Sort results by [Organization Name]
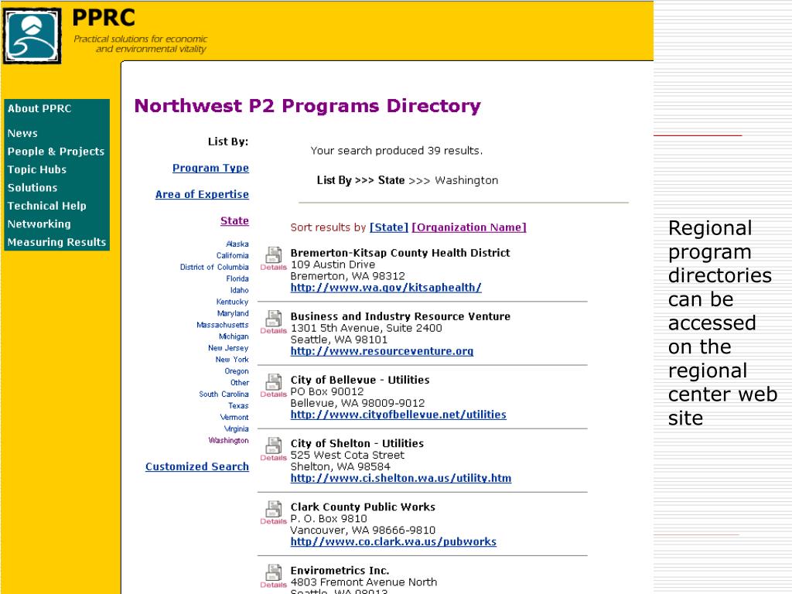Image resolution: width=792 pixels, height=594 pixels. tap(469, 227)
